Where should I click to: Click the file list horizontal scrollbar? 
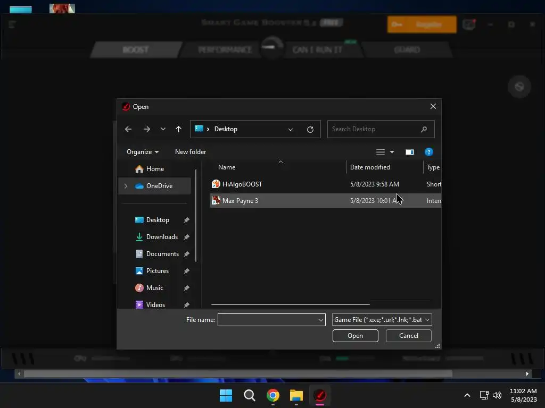(290, 304)
